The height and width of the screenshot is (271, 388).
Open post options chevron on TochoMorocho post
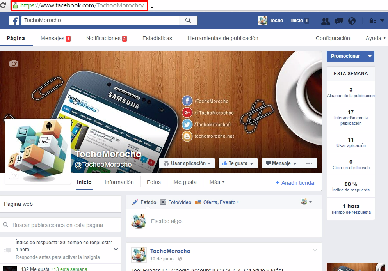point(315,250)
